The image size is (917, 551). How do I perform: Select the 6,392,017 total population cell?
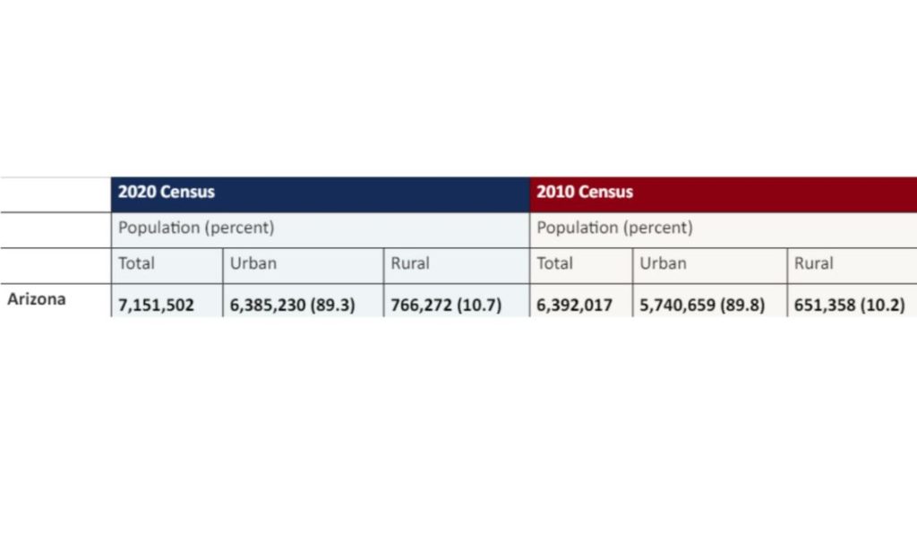[x=575, y=305]
